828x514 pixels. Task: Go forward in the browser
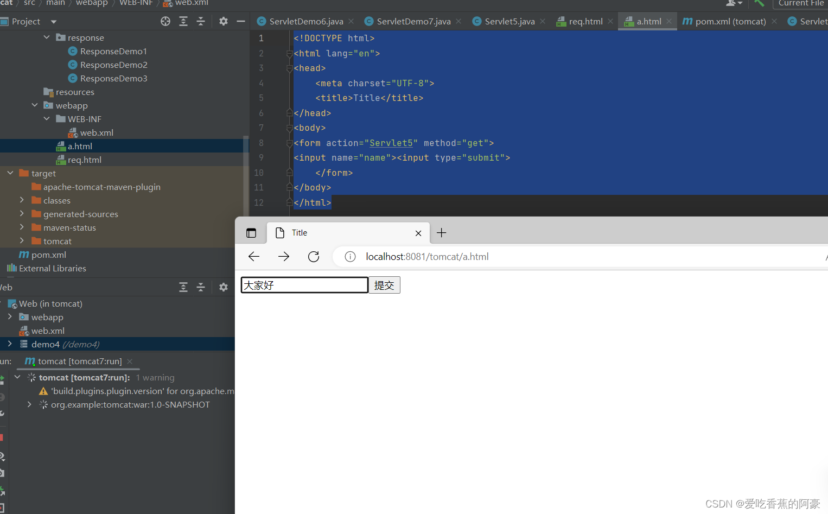click(284, 257)
